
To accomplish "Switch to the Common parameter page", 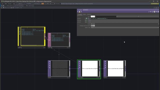I will 89,14.
